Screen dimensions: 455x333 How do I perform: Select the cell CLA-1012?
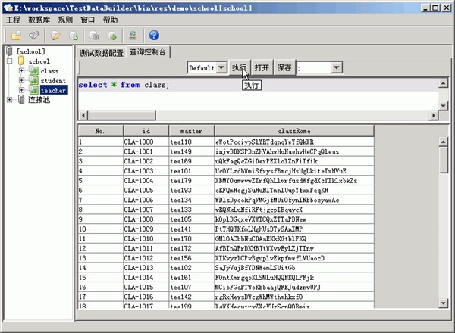[x=146, y=258]
